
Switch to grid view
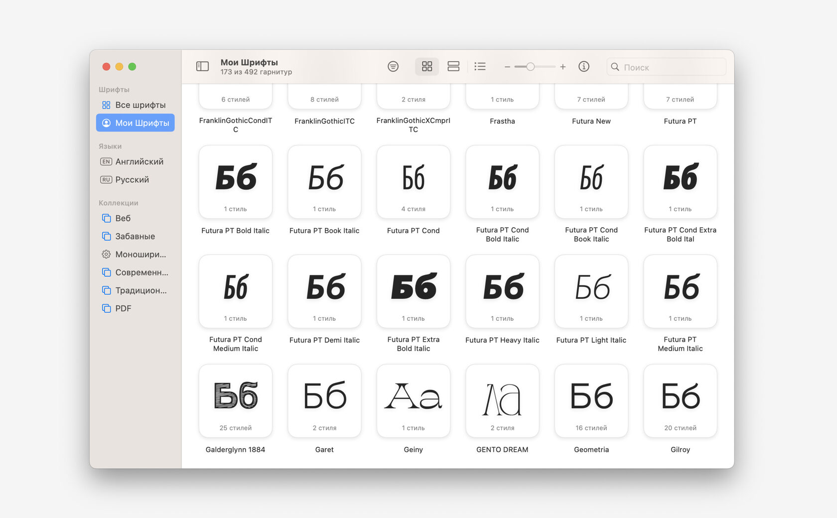pos(427,66)
